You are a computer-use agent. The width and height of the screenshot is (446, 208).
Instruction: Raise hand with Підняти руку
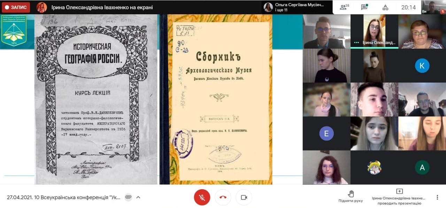[x=351, y=197]
